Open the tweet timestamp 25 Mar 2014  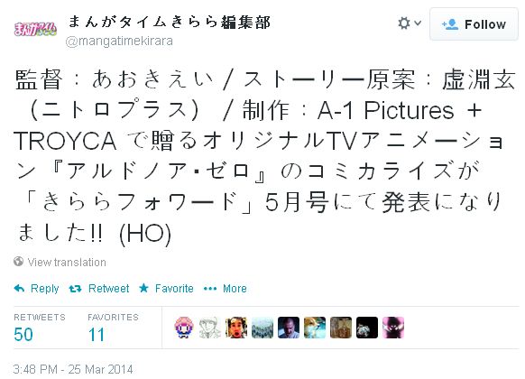click(x=73, y=369)
